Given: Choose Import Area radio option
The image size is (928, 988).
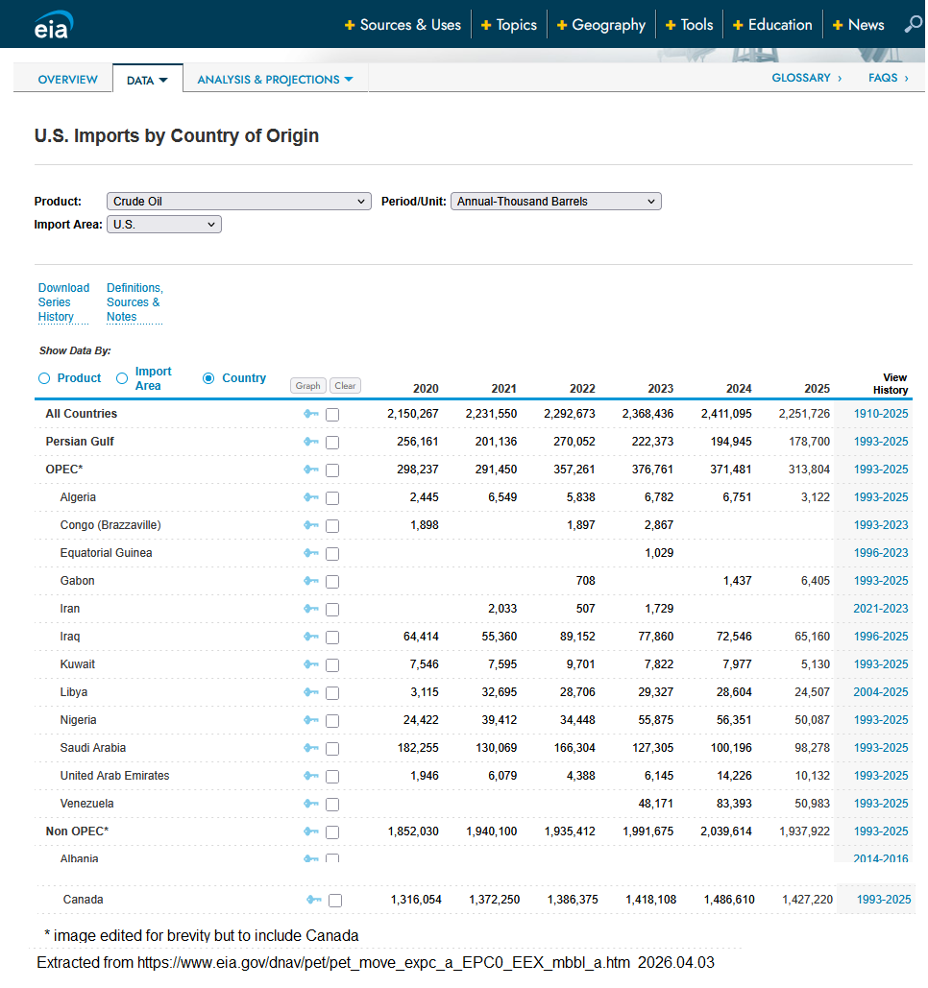Looking at the screenshot, I should coord(122,378).
